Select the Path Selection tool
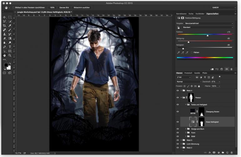 pos(4,51)
